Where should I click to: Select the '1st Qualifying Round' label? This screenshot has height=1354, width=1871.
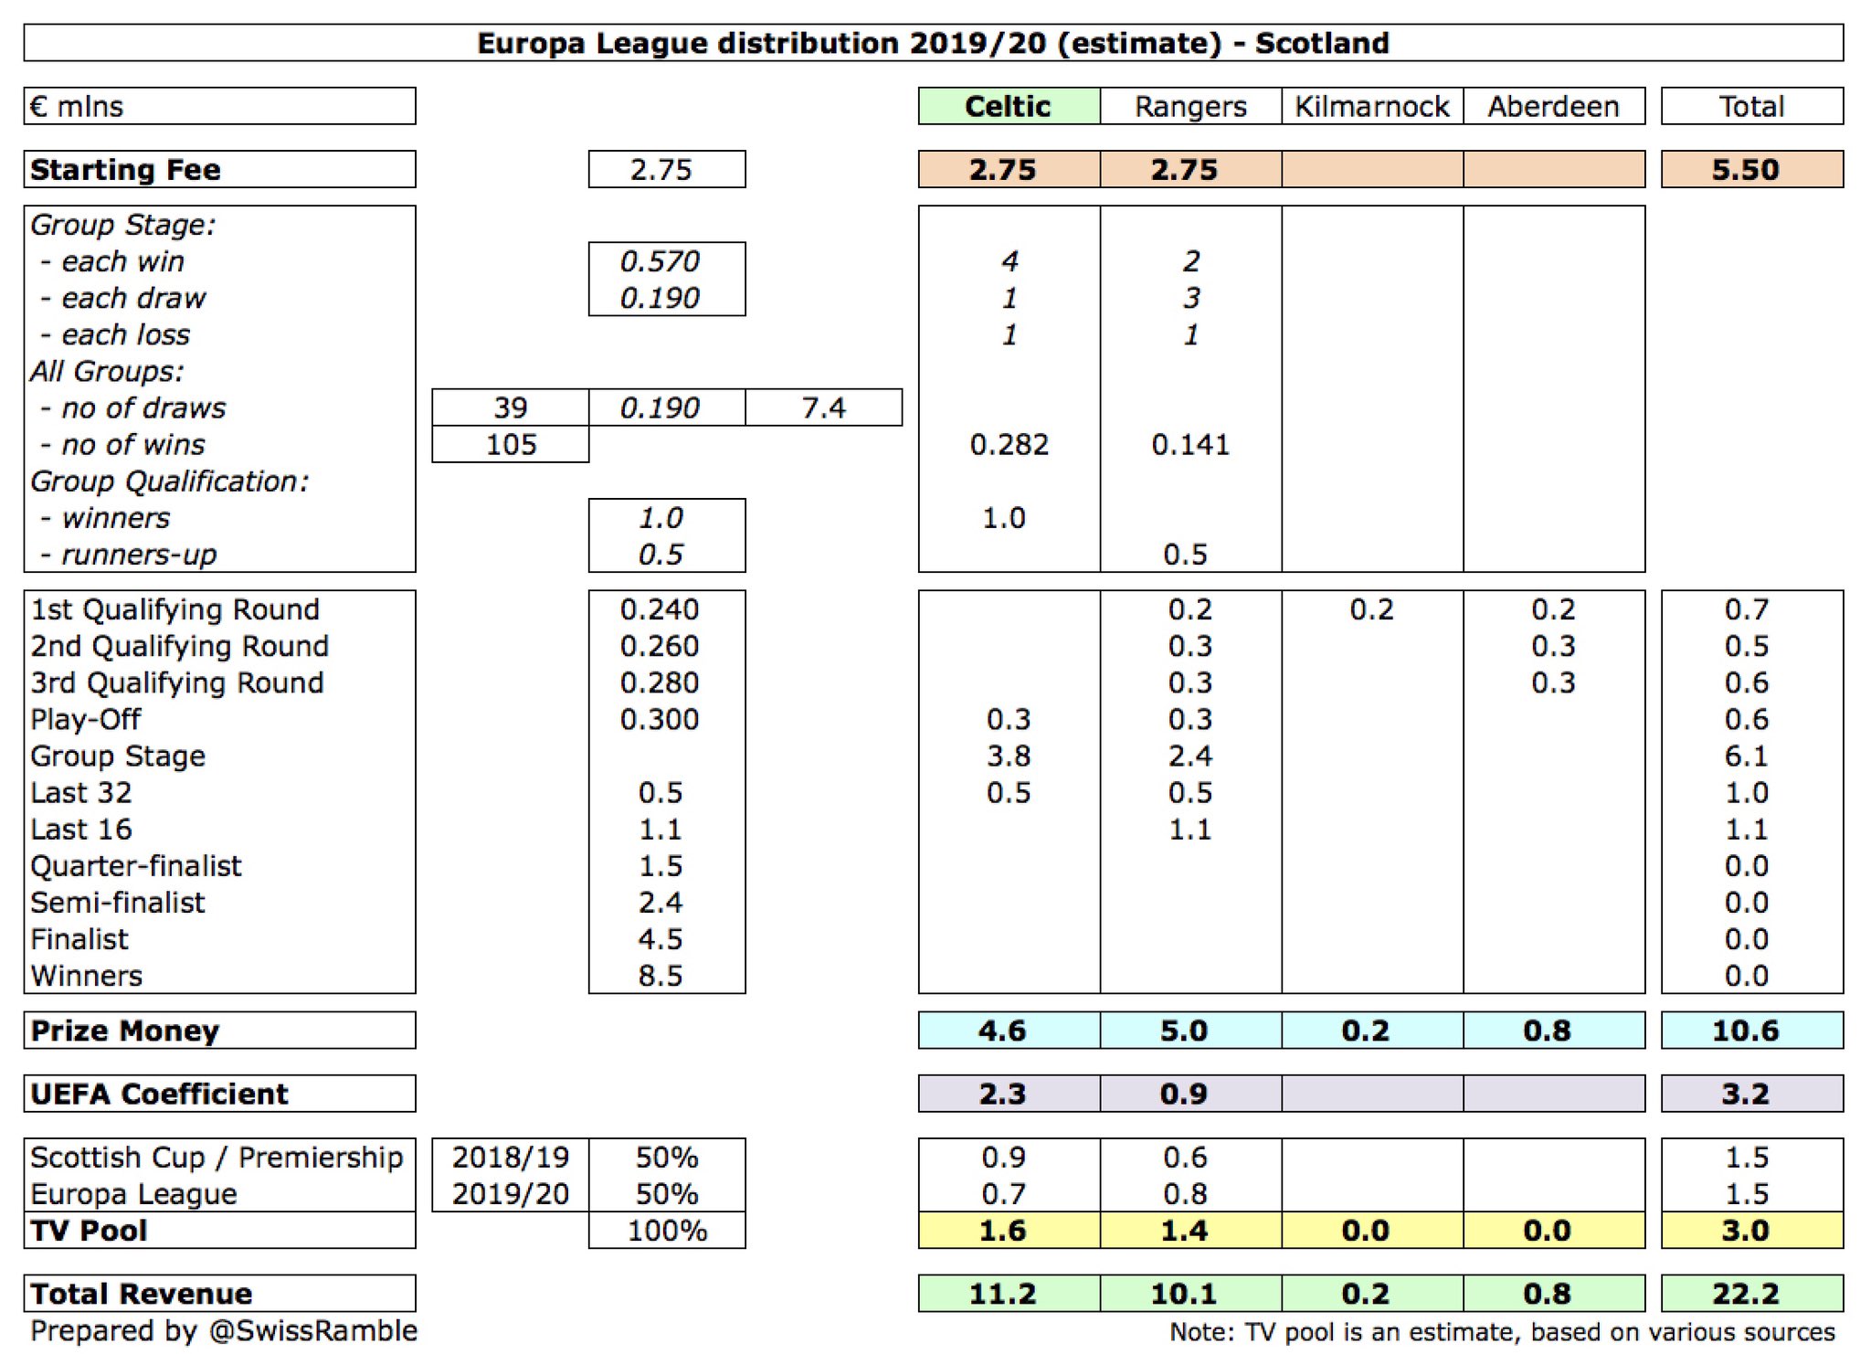coord(174,609)
